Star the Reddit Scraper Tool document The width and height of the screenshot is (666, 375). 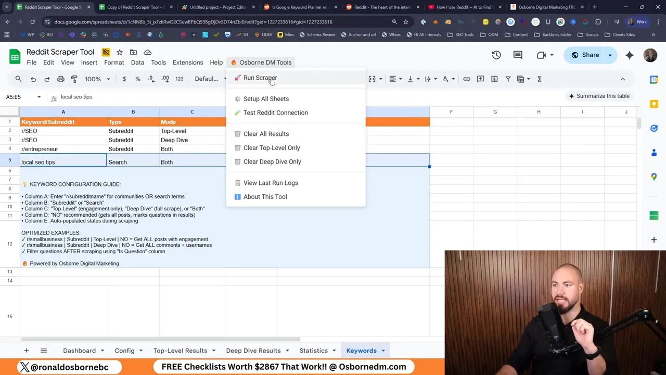[x=119, y=52]
